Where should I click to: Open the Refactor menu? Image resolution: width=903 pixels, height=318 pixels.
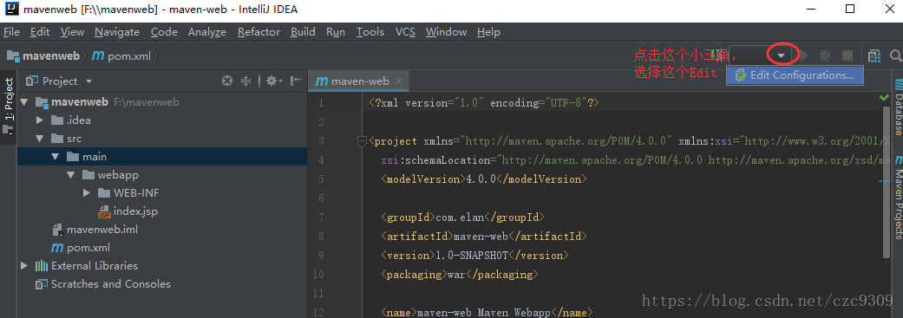[258, 32]
